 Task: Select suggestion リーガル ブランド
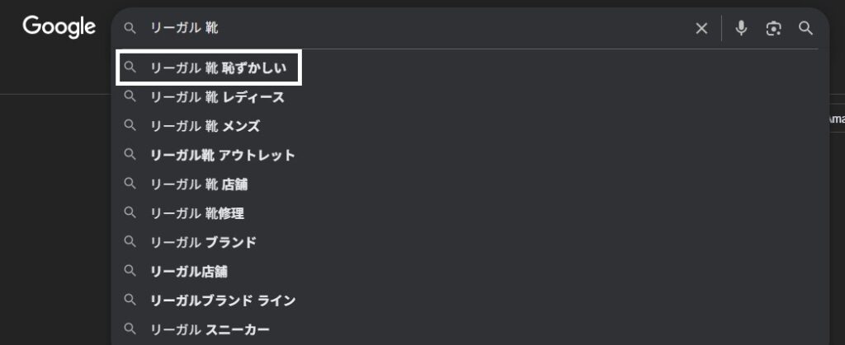(x=203, y=242)
